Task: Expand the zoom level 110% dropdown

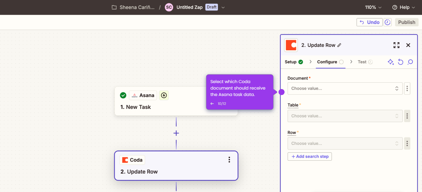Action: [x=373, y=7]
